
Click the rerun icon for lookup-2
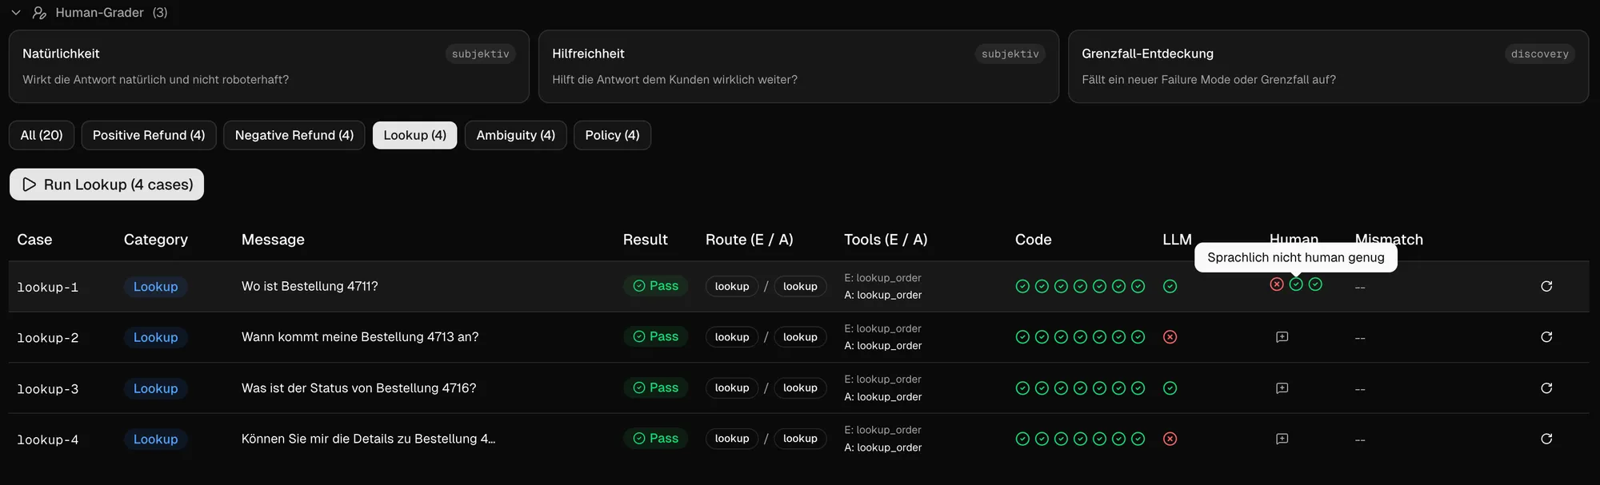coord(1546,337)
